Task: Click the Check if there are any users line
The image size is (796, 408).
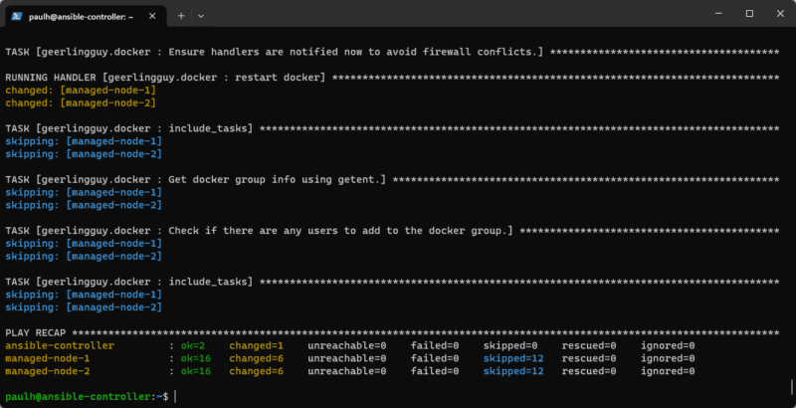Action: [x=259, y=231]
